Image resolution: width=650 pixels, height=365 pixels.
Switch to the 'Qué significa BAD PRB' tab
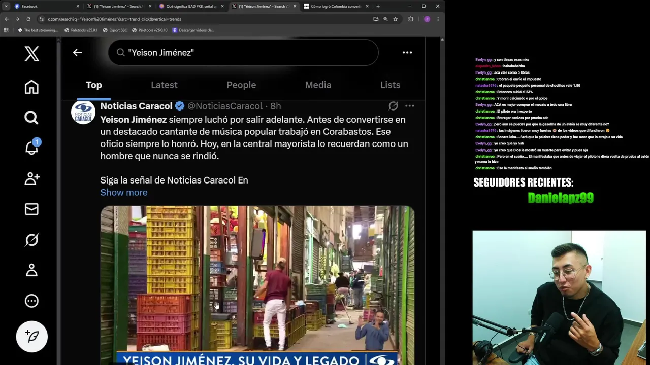coord(191,6)
